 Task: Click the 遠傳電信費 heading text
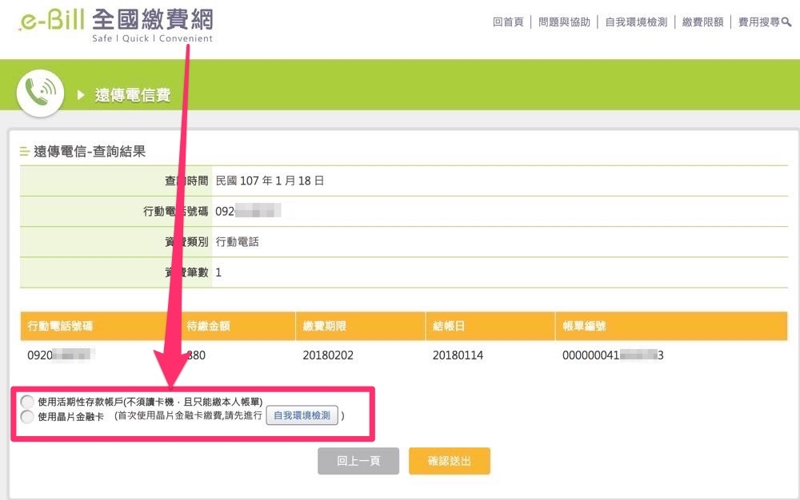[x=132, y=95]
